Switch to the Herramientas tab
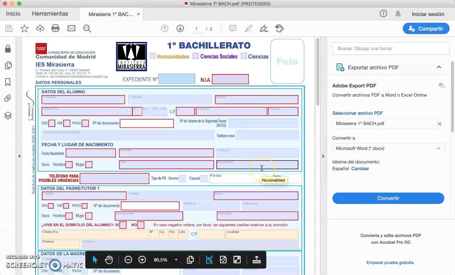 pos(50,14)
